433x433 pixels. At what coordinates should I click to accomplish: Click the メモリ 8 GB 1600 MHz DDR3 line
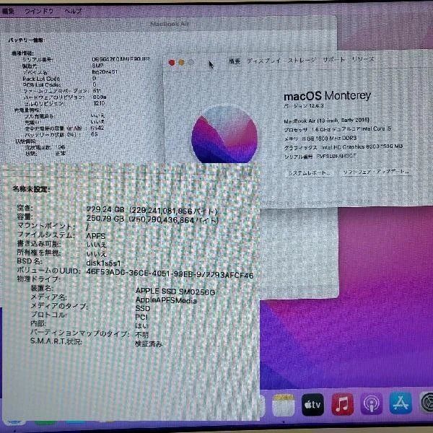point(320,139)
